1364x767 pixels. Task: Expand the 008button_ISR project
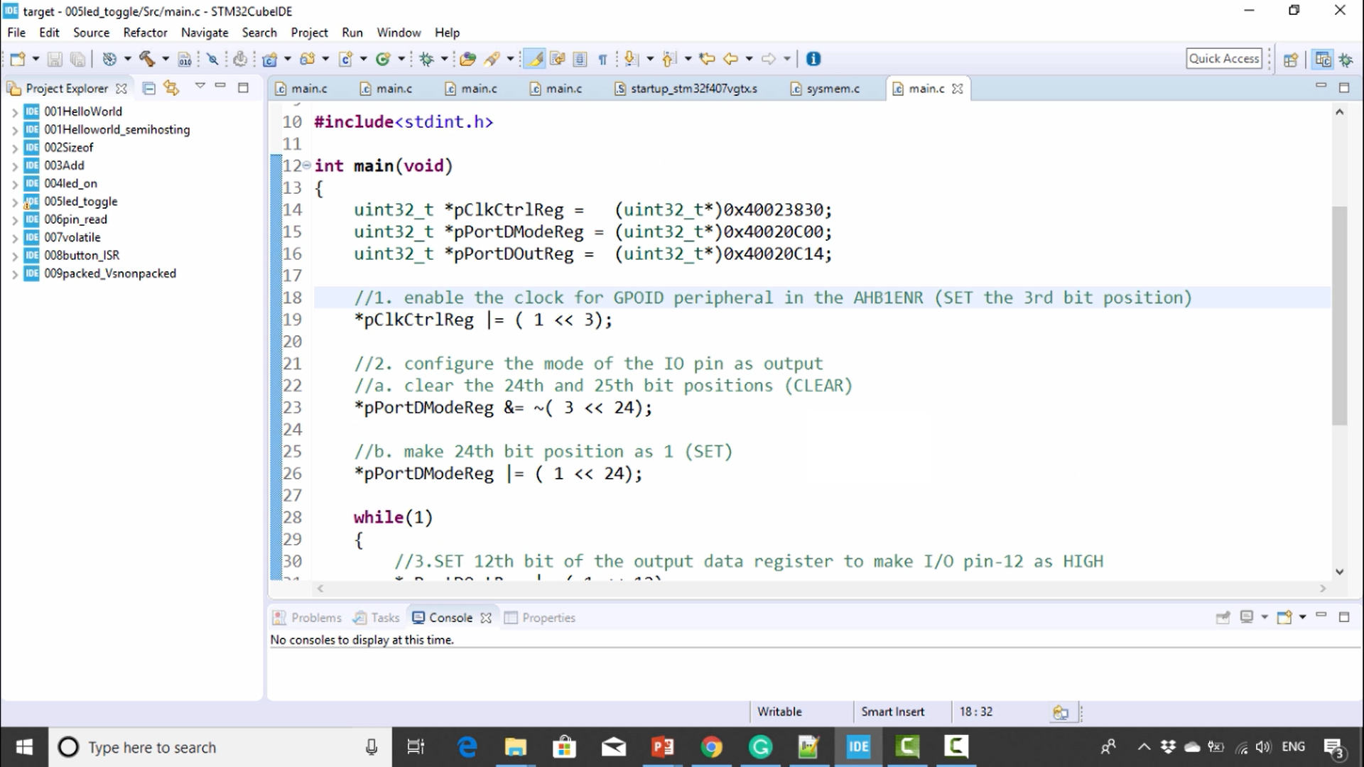coord(16,255)
